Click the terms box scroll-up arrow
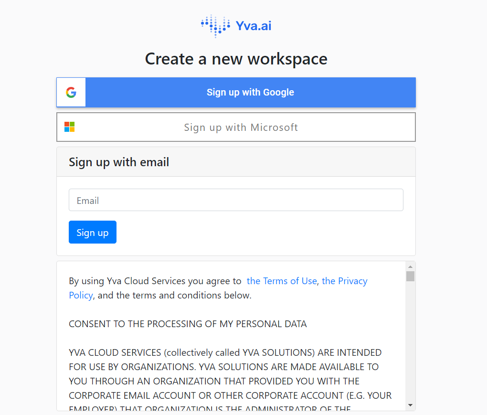Screen dimensions: 487x415 [410, 266]
